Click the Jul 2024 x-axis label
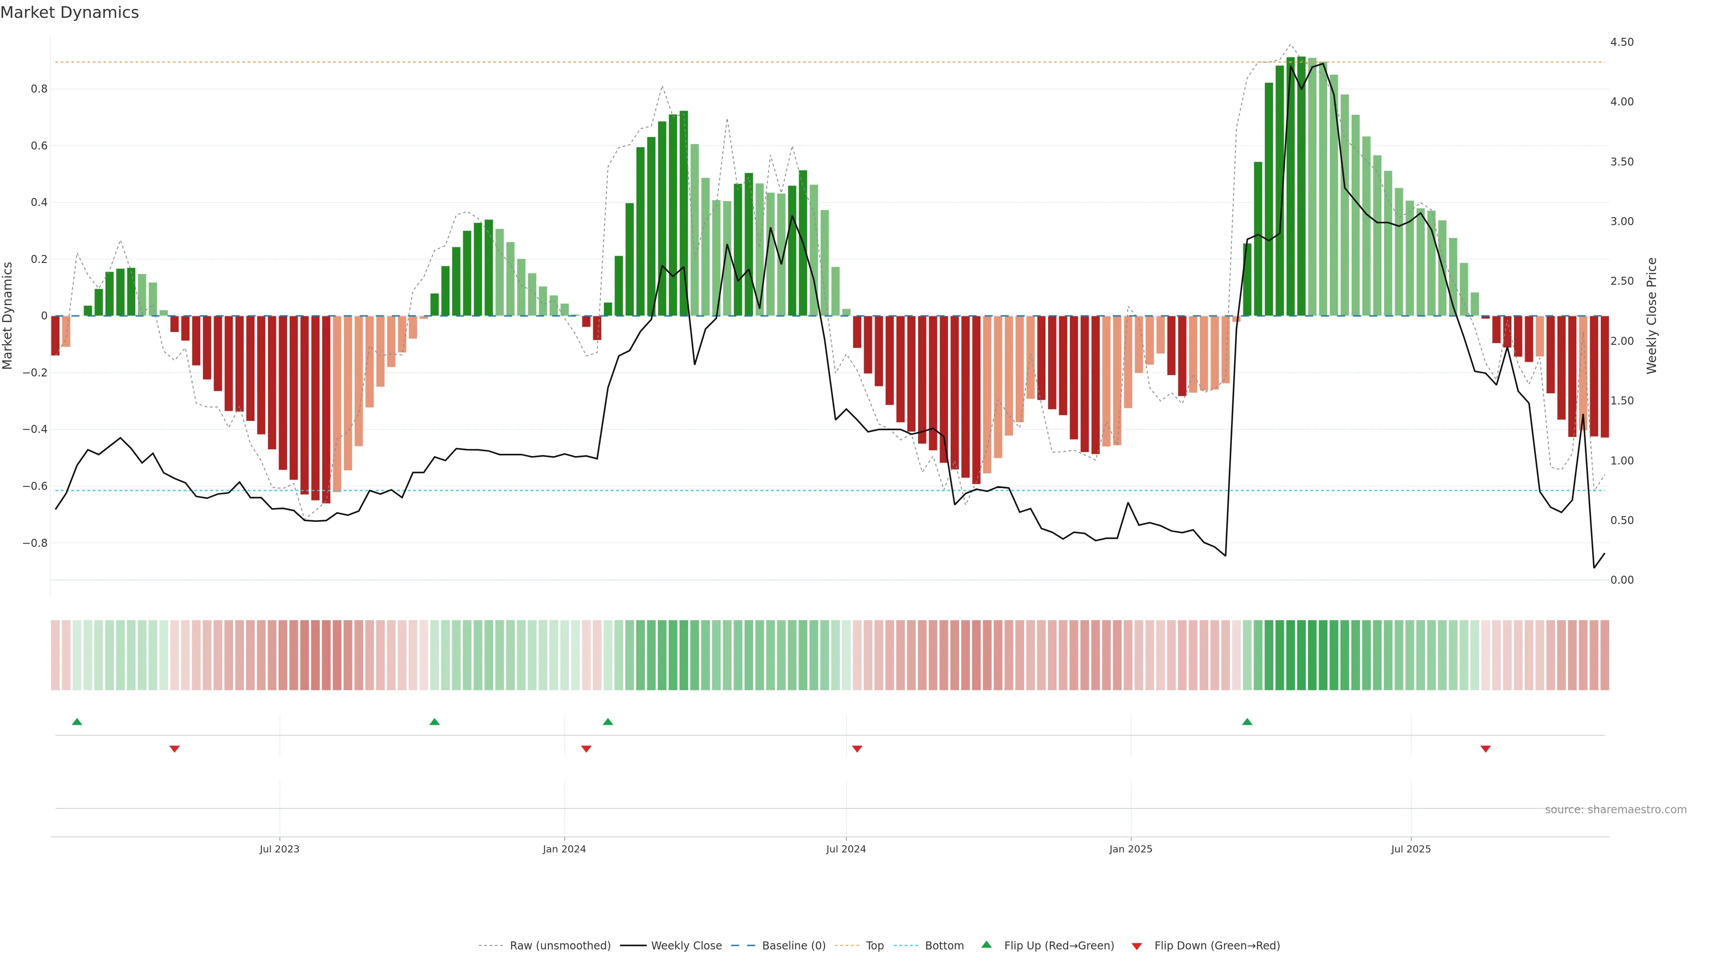 846,850
